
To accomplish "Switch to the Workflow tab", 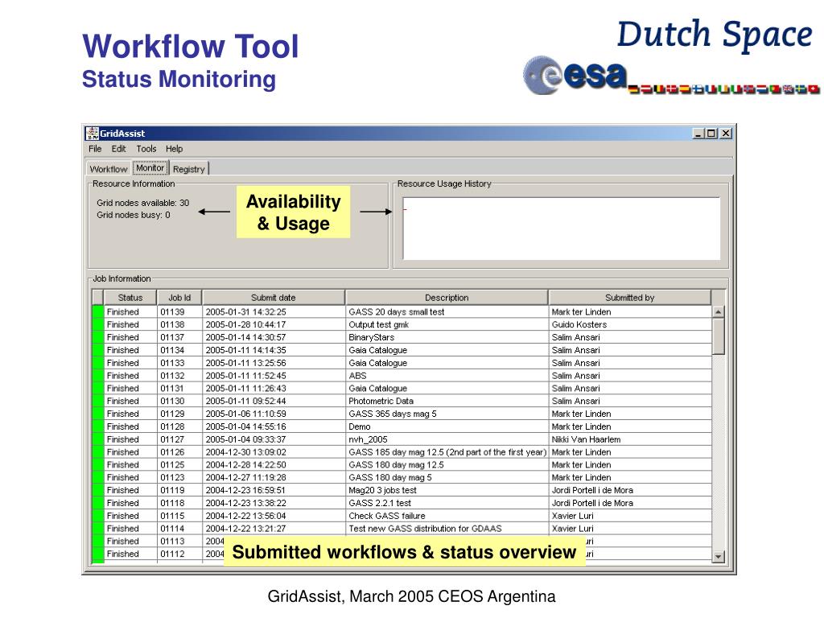I will coord(109,169).
